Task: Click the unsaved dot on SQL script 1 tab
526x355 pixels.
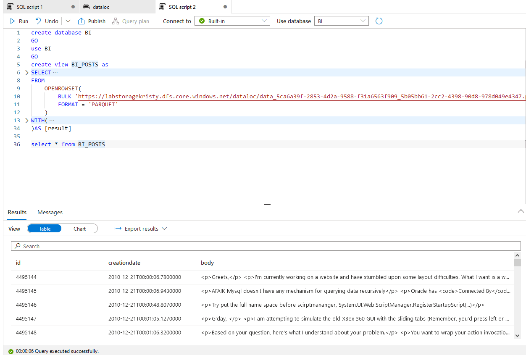Action: click(x=73, y=7)
